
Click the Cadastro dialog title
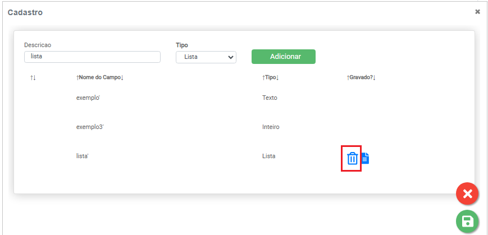point(25,12)
